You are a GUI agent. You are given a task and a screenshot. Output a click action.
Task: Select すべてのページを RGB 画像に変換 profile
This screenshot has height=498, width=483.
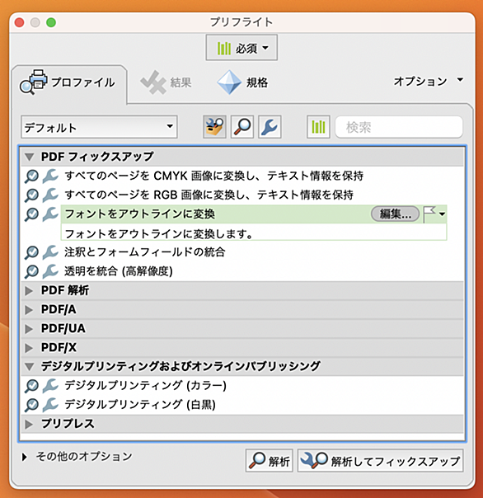209,195
